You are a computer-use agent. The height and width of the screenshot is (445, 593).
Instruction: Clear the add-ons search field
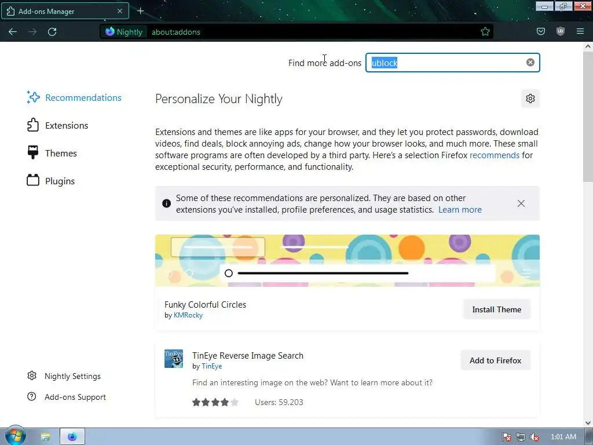click(x=530, y=63)
